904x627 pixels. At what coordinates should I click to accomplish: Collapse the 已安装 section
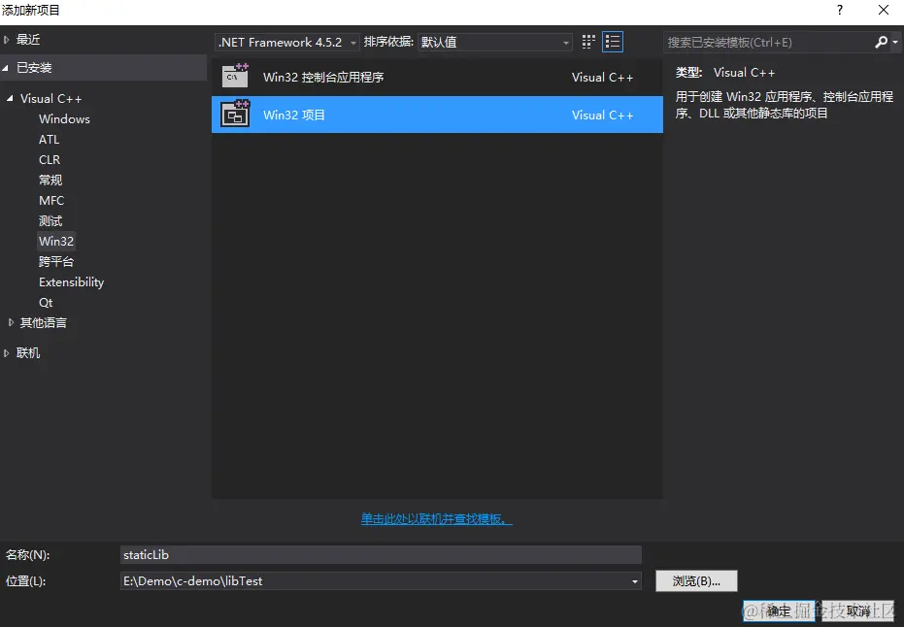(5, 68)
